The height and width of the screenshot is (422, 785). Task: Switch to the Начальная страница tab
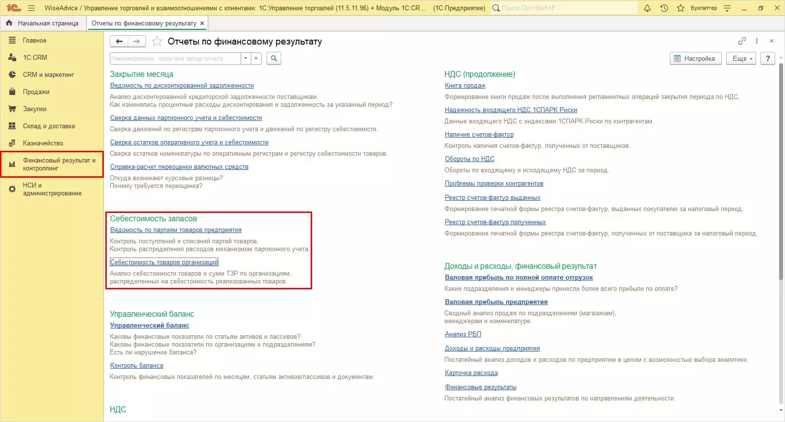[43, 23]
